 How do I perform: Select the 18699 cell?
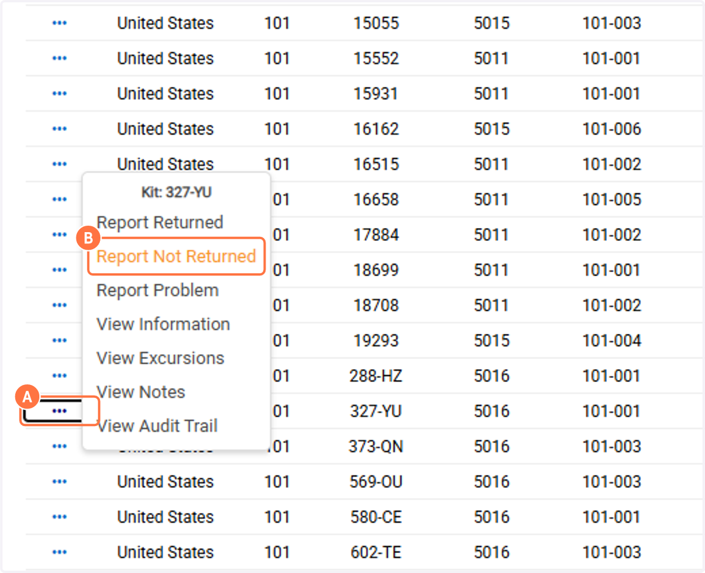(376, 270)
